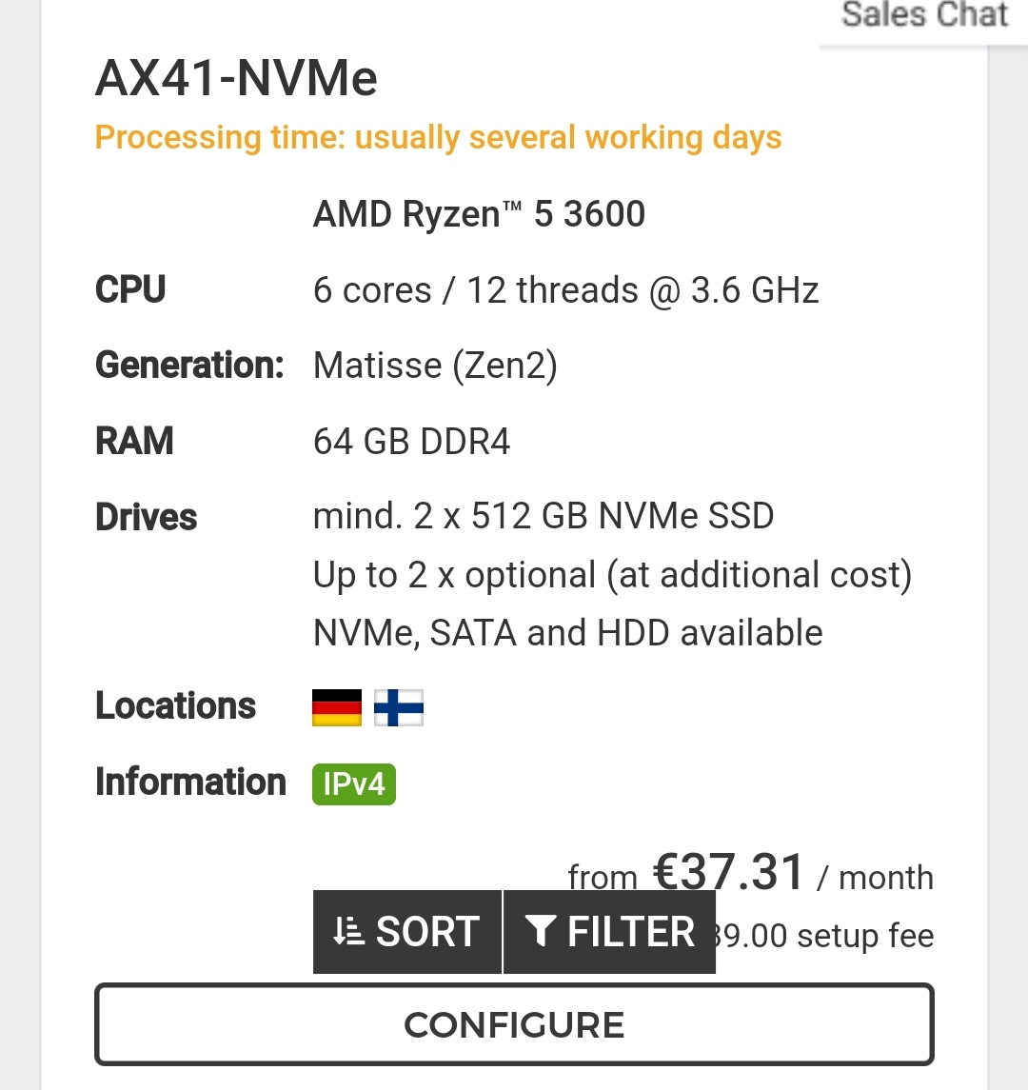Click the NVMe, SATA and HDD available line
1028x1090 pixels.
point(568,633)
